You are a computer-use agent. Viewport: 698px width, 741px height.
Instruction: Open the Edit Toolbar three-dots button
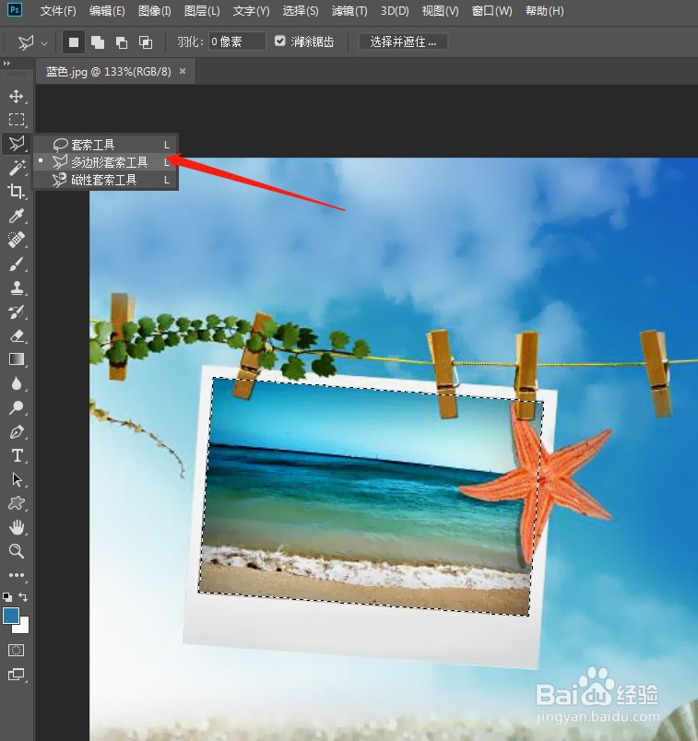pyautogui.click(x=17, y=575)
